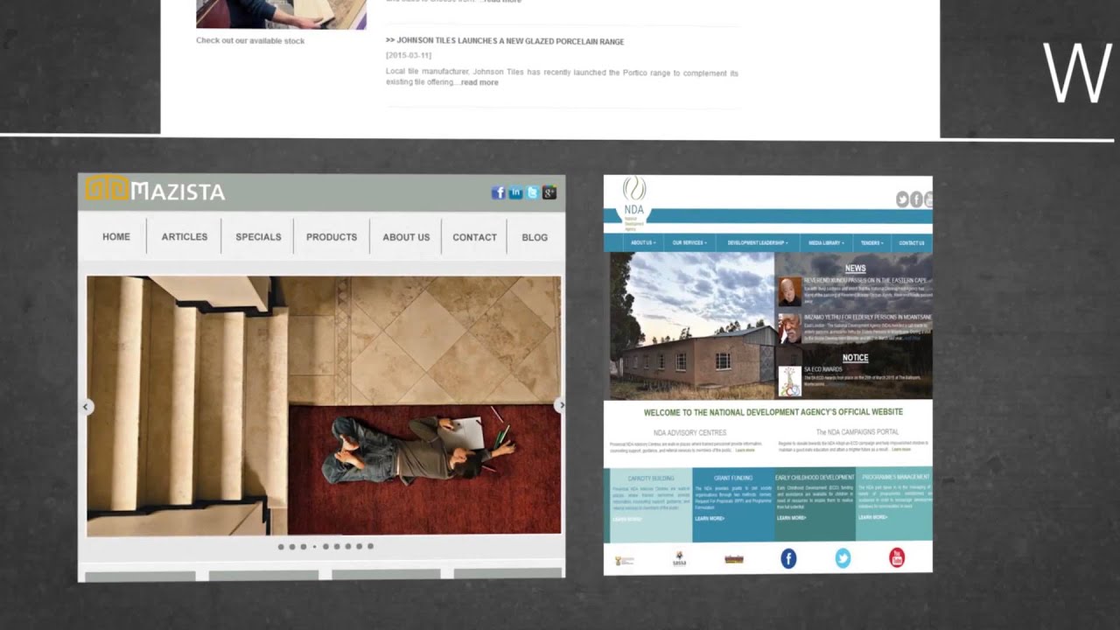Click the Grant Funding box title
This screenshot has height=630, width=1120.
732,479
